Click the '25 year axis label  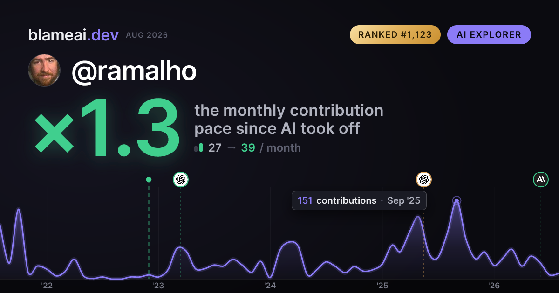[382, 286]
